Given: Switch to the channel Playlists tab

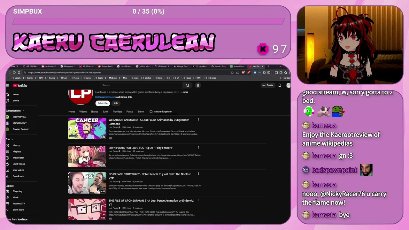Looking at the screenshot, I should point(118,112).
